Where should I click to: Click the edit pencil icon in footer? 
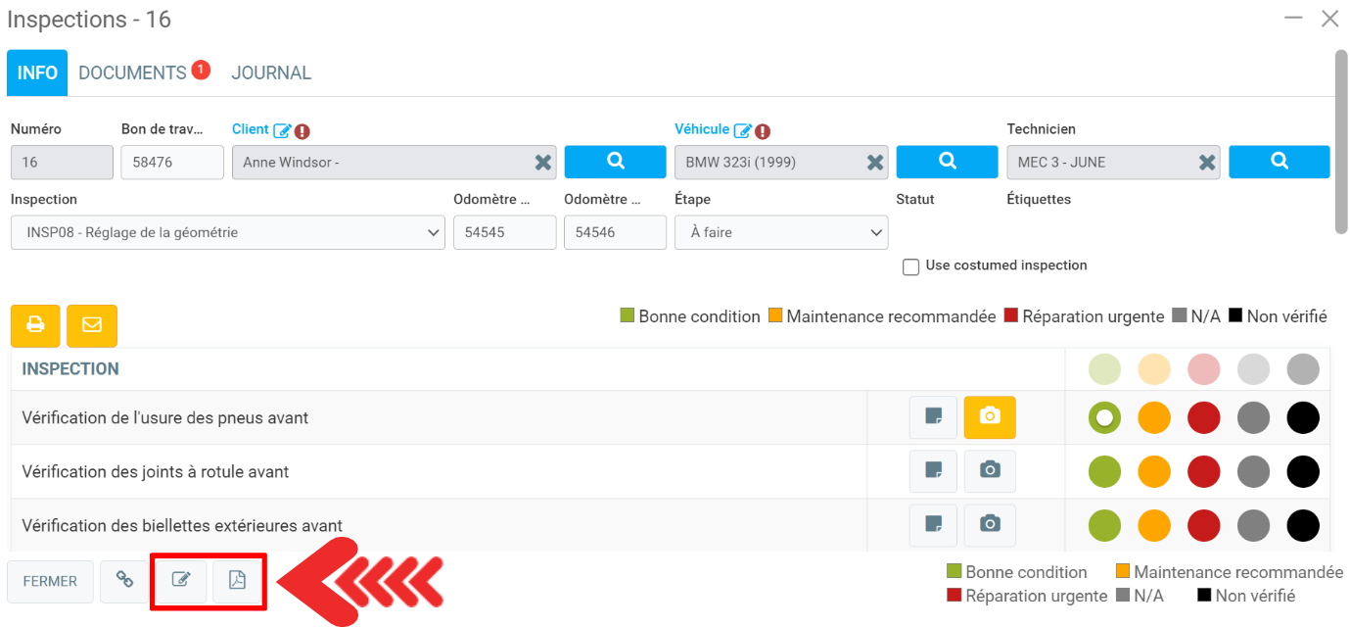(181, 581)
